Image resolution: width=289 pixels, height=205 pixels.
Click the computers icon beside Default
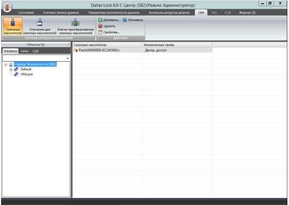coord(16,69)
